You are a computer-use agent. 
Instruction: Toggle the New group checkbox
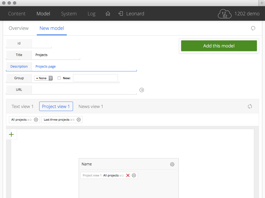59,78
